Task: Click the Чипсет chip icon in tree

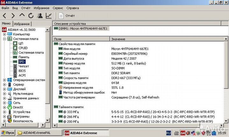Action: coord(15,66)
